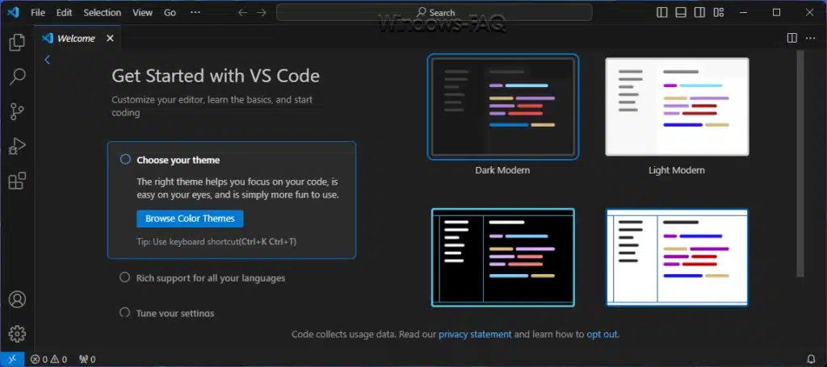Open the Manage gear icon
Viewport: 827px width, 367px height.
click(17, 333)
